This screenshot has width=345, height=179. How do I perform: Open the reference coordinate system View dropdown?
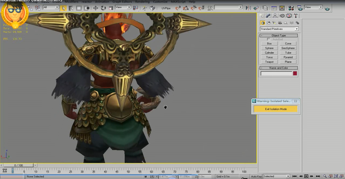[123, 7]
